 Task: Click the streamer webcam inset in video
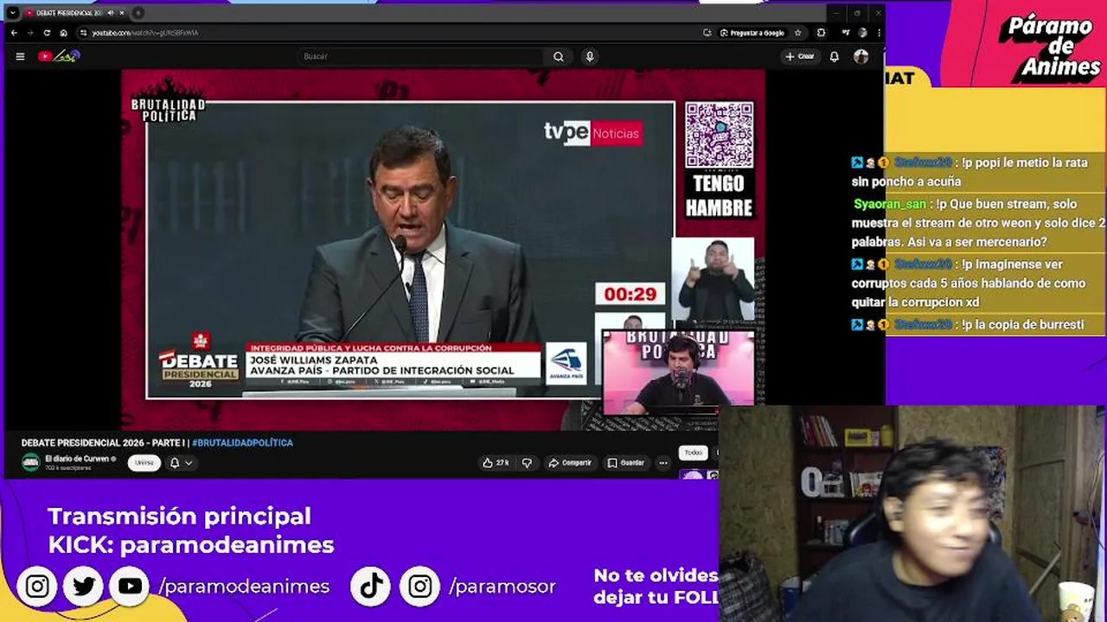click(x=677, y=371)
